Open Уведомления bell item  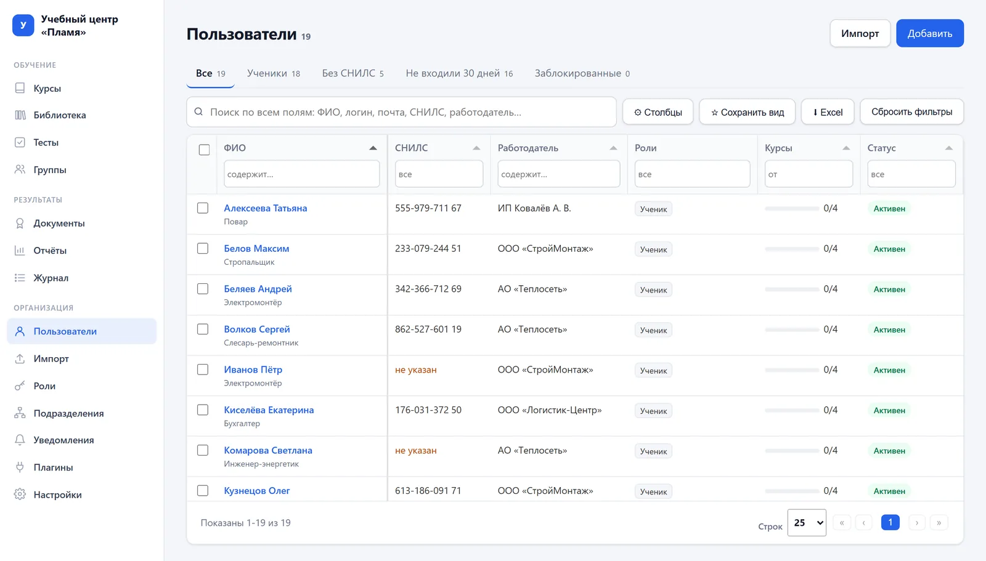point(81,440)
